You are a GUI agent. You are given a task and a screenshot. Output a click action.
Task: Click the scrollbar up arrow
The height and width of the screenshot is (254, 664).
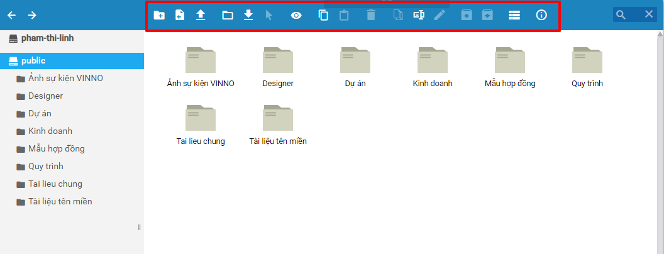661,33
